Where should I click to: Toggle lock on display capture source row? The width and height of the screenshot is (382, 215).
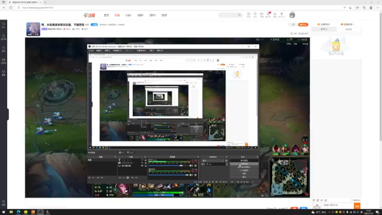coord(146,166)
